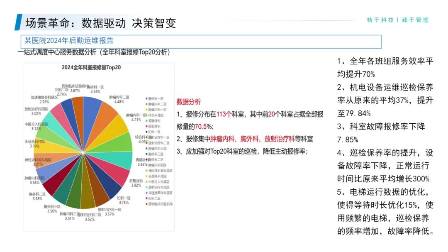Click the red 数据分析 heading

click(x=189, y=102)
